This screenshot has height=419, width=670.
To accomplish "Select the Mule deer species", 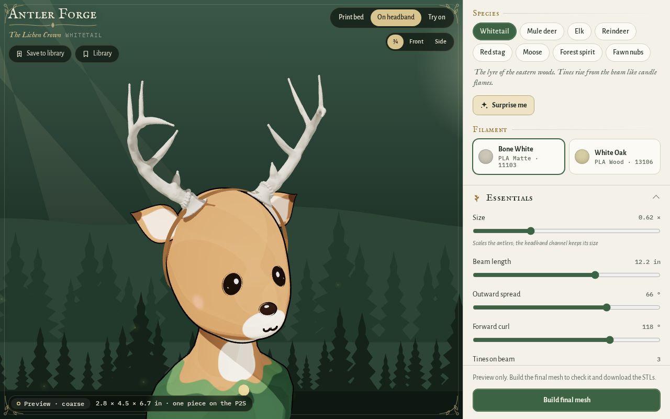I will click(x=542, y=31).
